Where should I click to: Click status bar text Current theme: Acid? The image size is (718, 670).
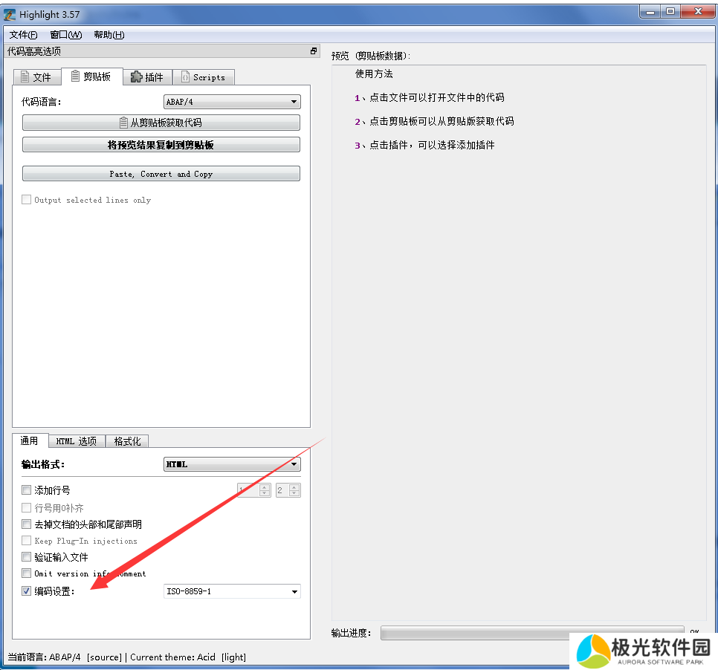tap(172, 657)
